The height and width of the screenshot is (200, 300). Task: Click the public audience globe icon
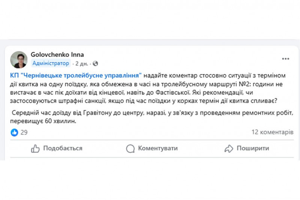(95, 63)
